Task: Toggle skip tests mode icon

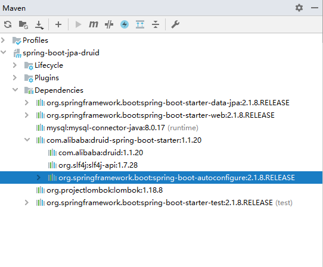Action: [109, 24]
